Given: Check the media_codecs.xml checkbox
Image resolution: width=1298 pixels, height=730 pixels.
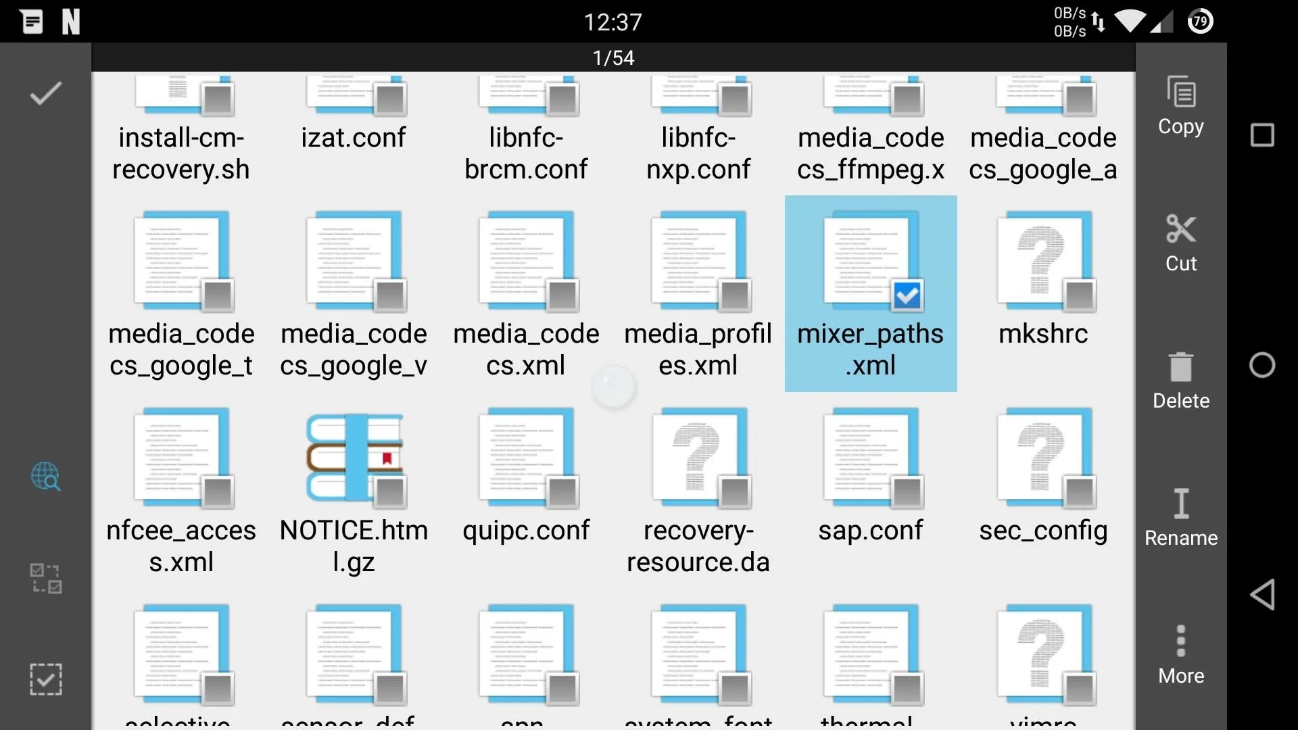Looking at the screenshot, I should [x=562, y=295].
